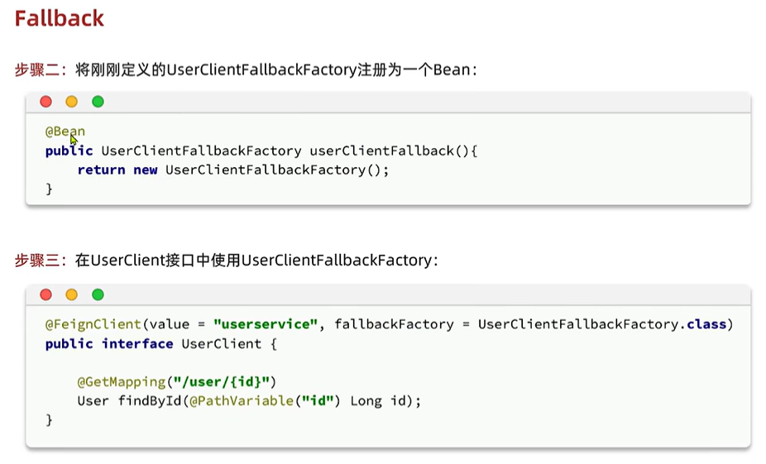Click the yellow dot on the @Bean code window
766x464 pixels.
point(72,102)
